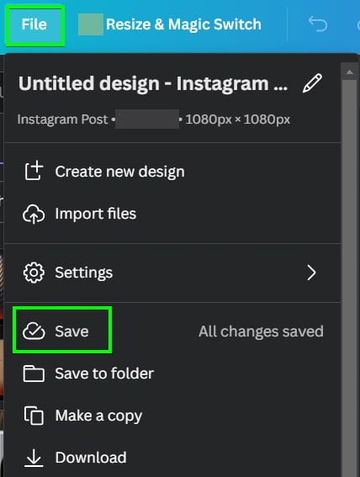
Task: Click the undo arrow in the top bar
Action: click(318, 24)
